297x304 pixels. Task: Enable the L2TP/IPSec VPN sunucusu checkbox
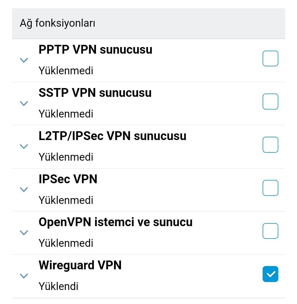point(270,145)
